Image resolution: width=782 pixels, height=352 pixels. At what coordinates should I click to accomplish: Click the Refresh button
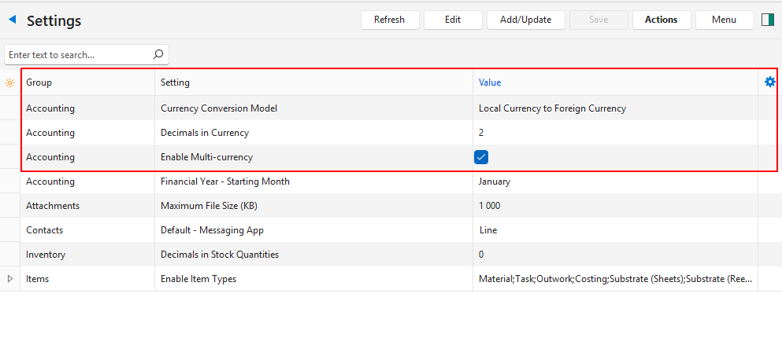389,20
